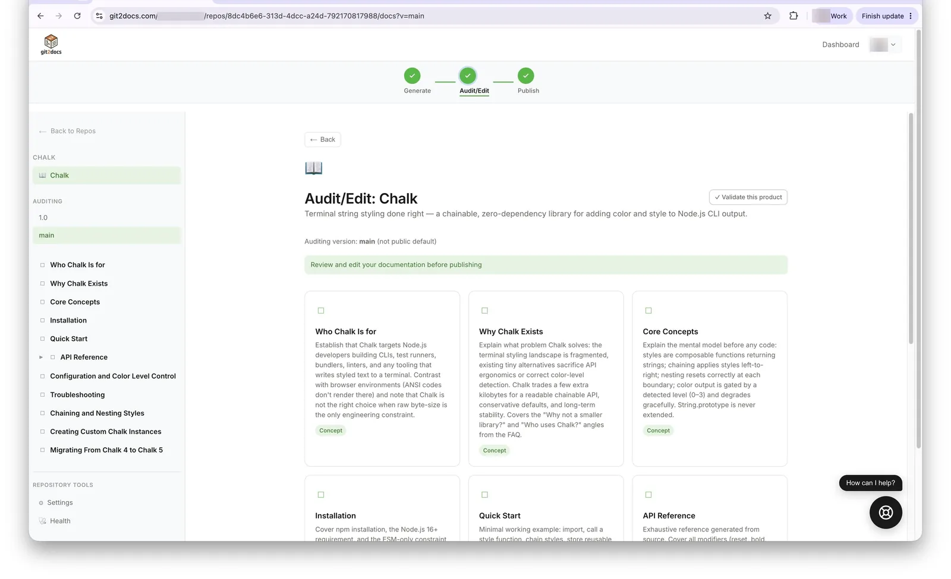
Task: Click Validate this product button
Action: click(x=748, y=197)
